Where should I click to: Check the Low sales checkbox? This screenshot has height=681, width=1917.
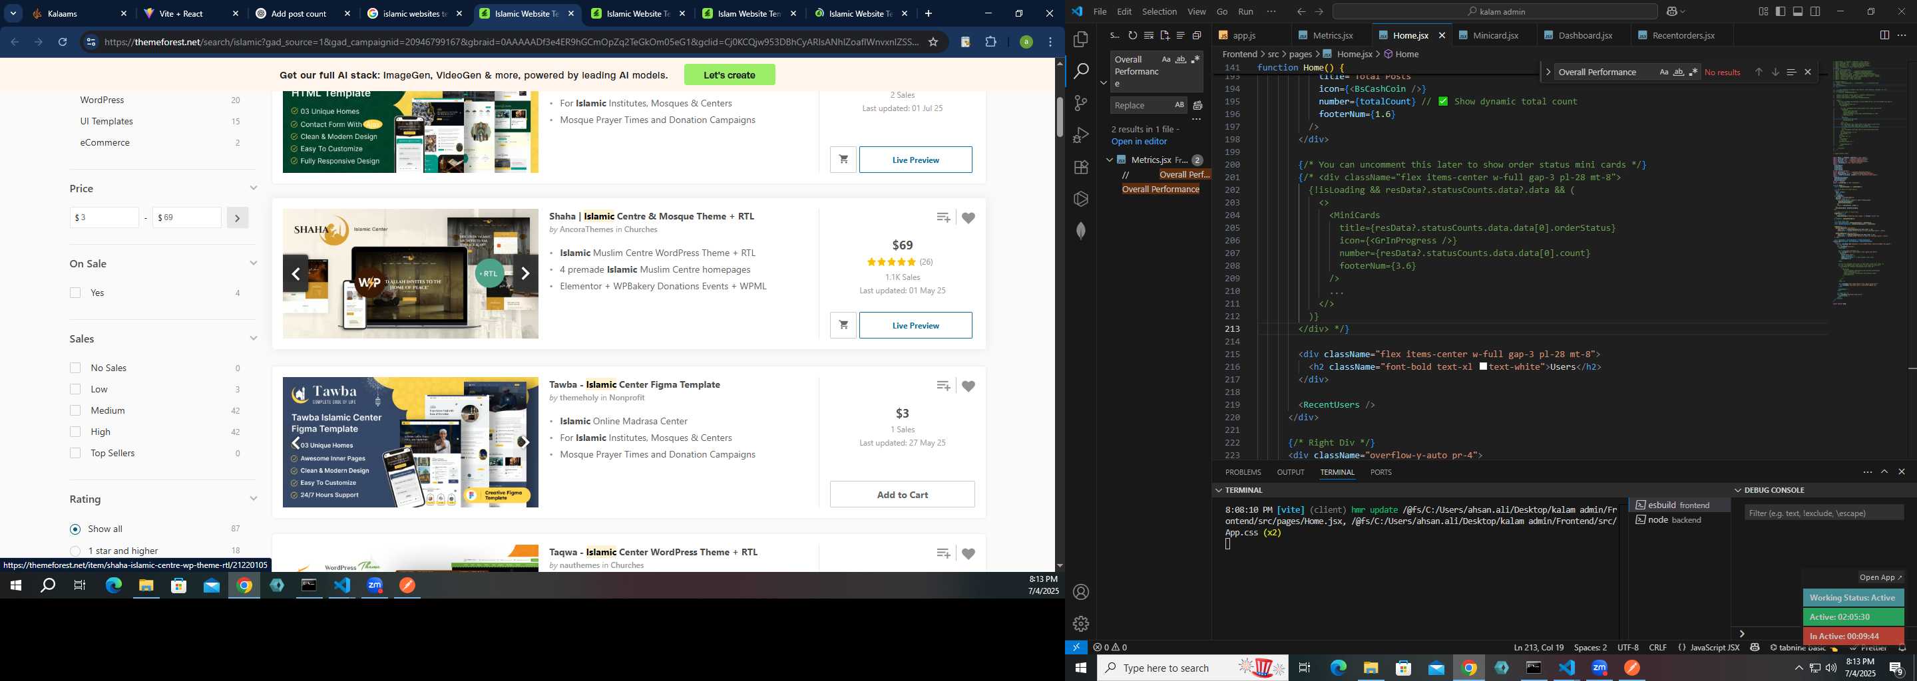pos(75,389)
